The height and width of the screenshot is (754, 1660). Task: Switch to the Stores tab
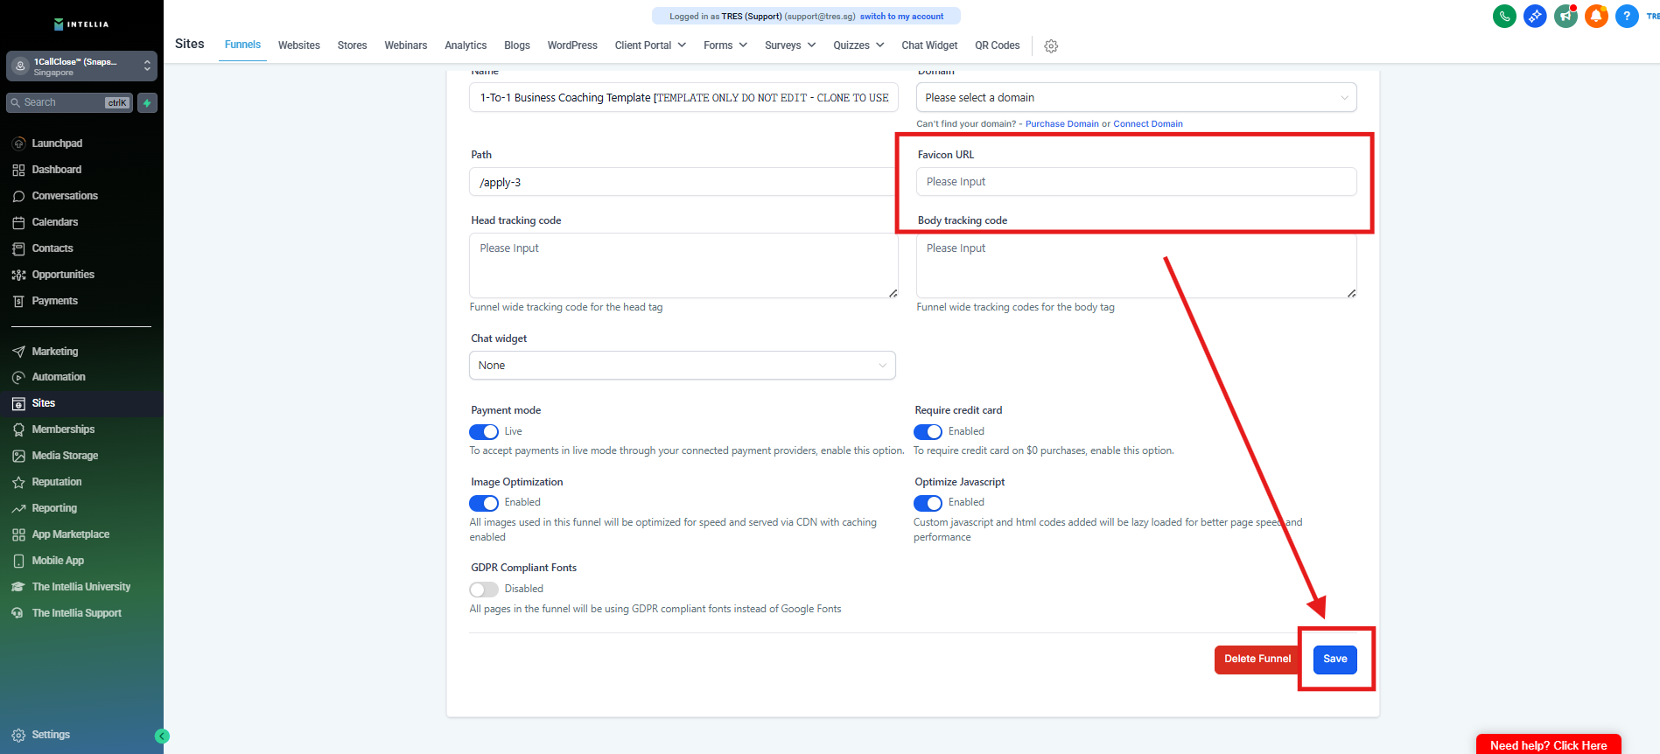pyautogui.click(x=353, y=45)
